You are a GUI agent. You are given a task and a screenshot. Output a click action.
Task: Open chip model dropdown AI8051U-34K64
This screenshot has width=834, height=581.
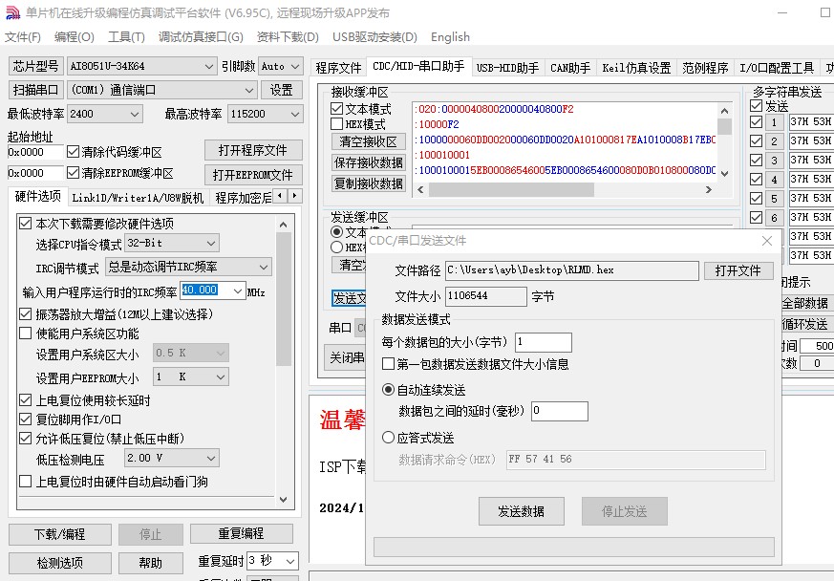tap(141, 66)
